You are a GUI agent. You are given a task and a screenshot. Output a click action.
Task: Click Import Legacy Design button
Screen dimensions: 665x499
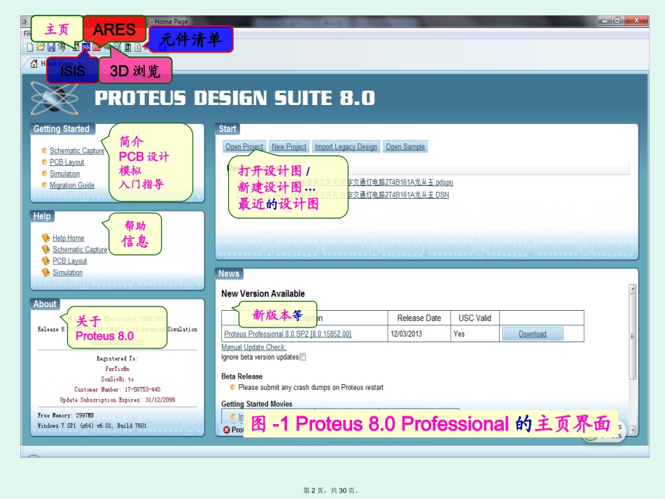(346, 146)
